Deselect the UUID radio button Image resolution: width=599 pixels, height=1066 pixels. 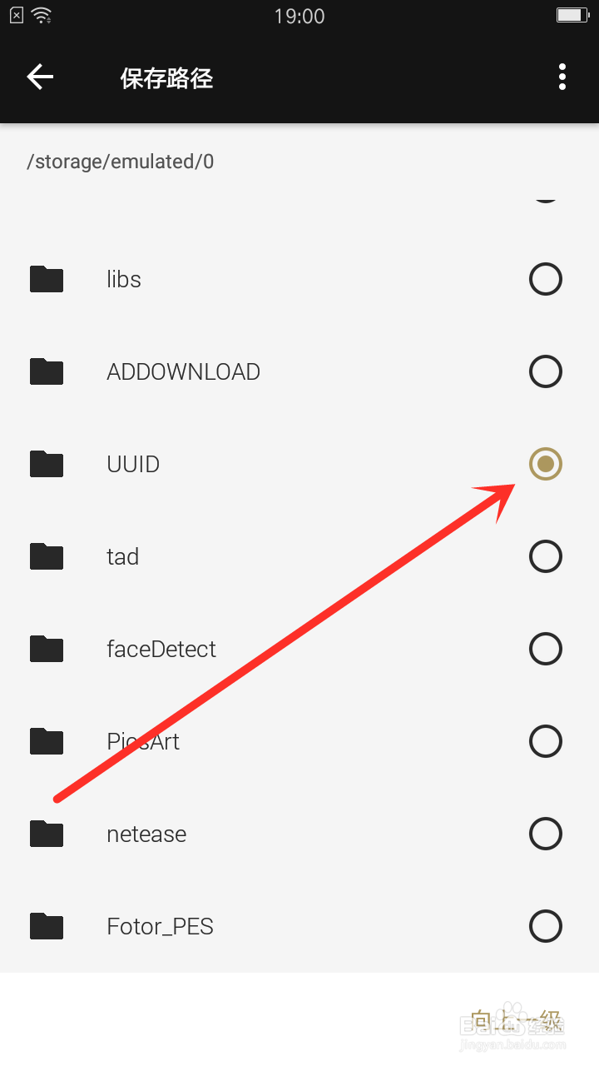tap(546, 464)
